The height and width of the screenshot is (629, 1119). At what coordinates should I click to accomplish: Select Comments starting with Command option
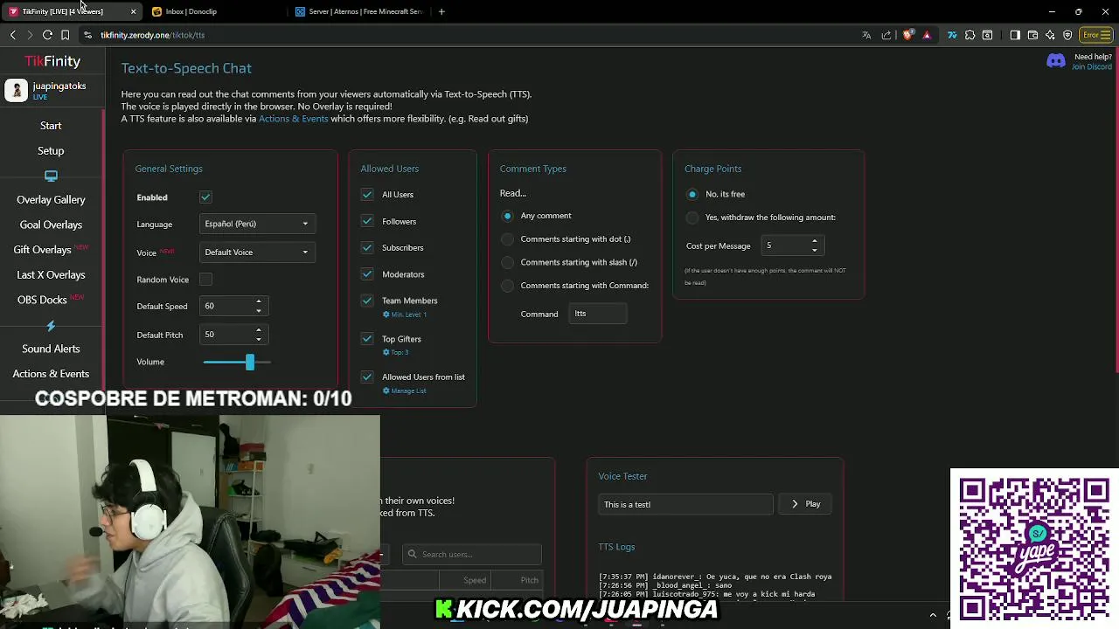507,286
